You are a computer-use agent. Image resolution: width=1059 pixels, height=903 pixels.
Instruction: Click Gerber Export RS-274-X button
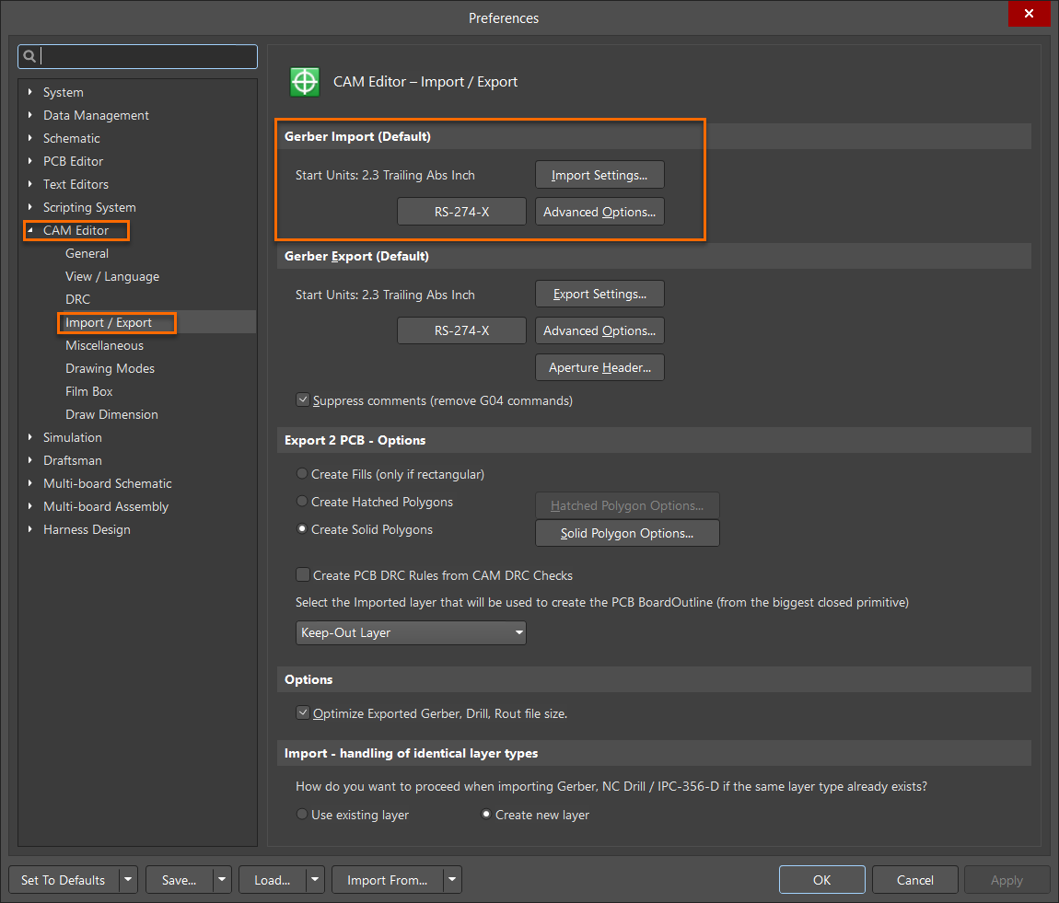(462, 330)
